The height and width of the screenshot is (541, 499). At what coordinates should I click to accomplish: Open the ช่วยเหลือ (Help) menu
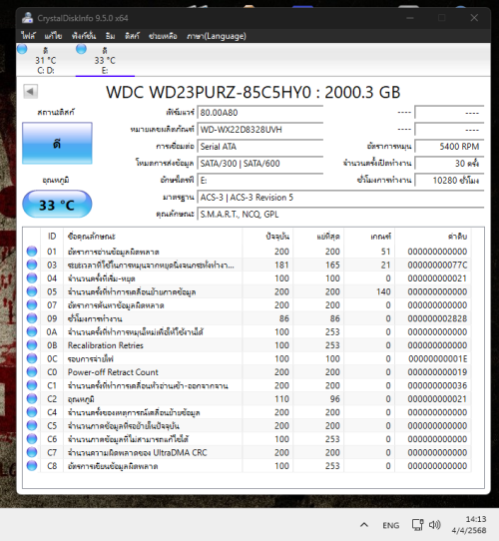(x=163, y=36)
